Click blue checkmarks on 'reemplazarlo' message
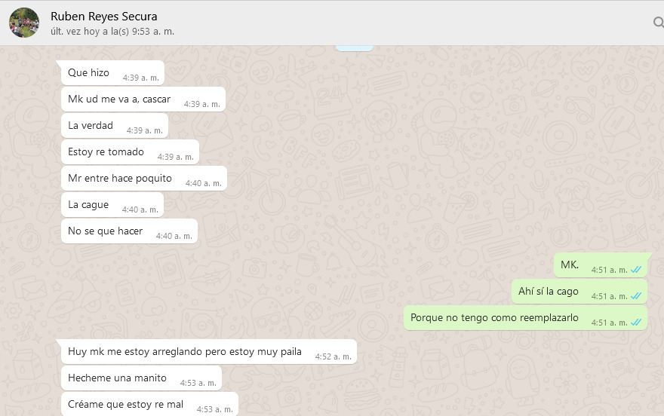This screenshot has width=664, height=416. (x=635, y=322)
